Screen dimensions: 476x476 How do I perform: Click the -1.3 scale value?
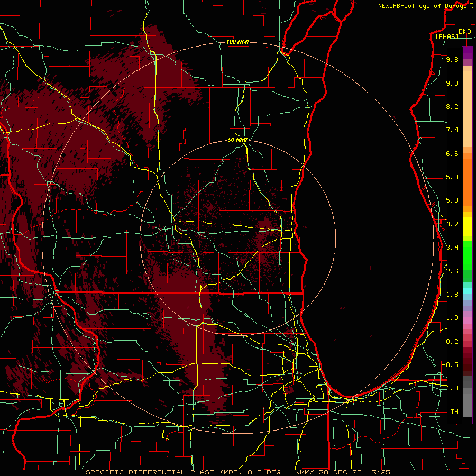450,388
